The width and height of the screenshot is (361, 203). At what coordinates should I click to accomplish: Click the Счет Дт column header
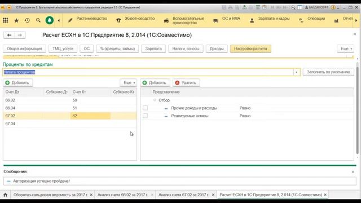[23, 92]
